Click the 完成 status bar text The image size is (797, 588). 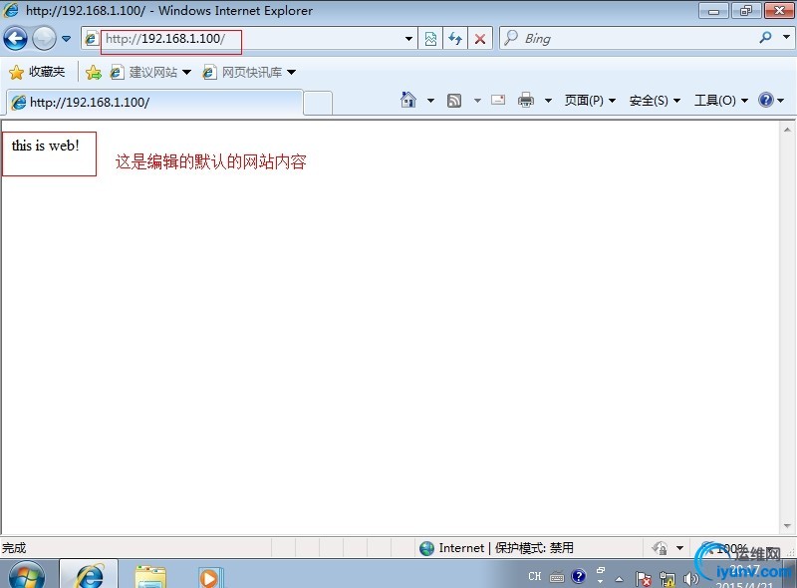14,548
